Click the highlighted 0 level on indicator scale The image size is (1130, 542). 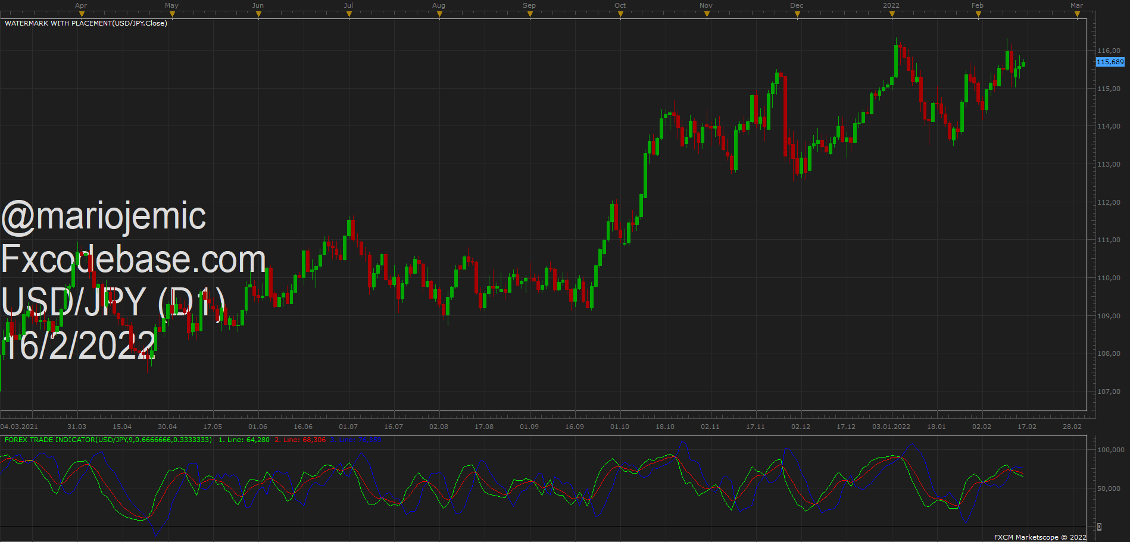click(1099, 527)
